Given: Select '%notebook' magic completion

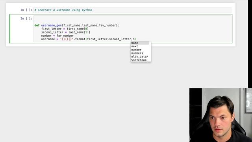Looking at the screenshot, I should point(140,60).
